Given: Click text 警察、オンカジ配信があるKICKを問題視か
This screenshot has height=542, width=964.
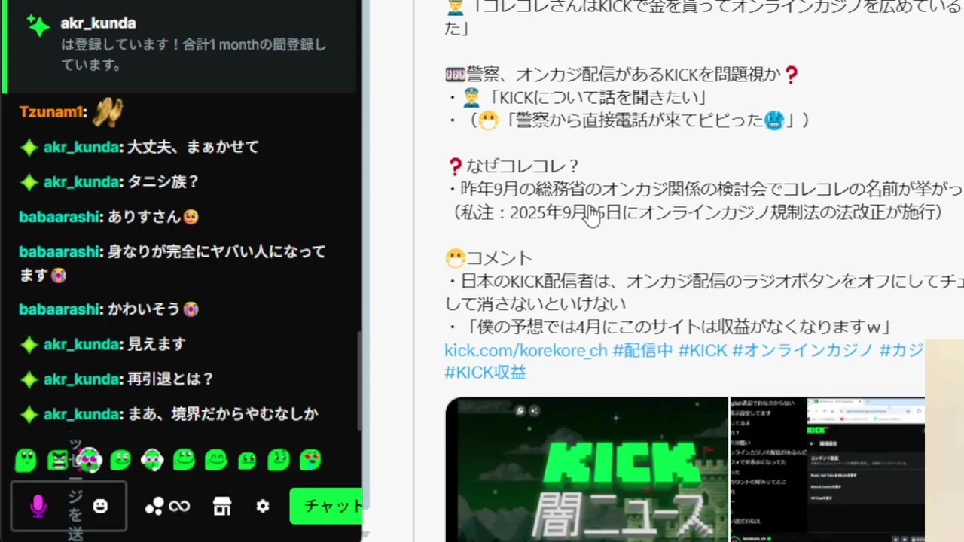Looking at the screenshot, I should pos(624,75).
